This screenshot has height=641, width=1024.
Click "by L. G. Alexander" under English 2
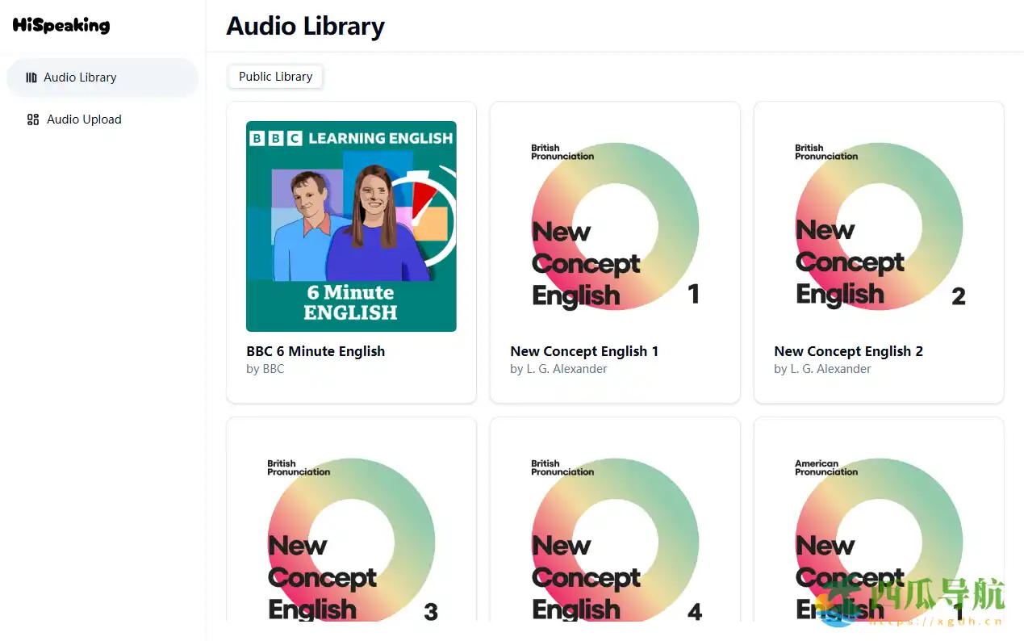822,369
